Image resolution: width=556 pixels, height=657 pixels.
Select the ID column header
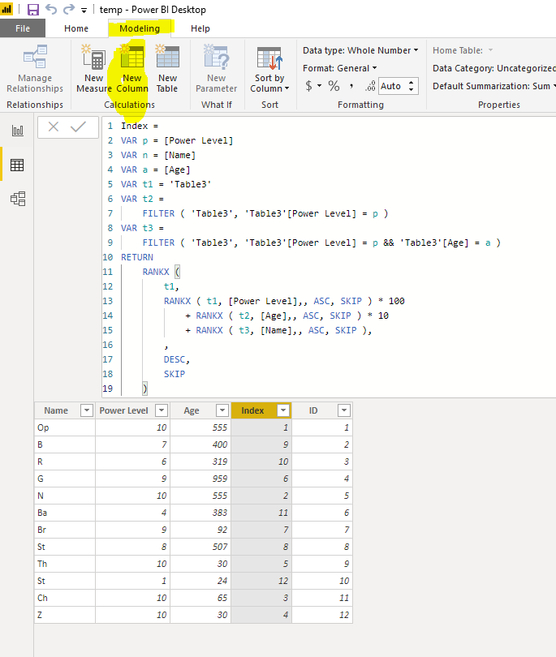click(x=313, y=410)
